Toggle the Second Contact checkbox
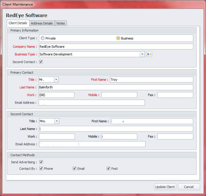206x196 pixels. click(41, 62)
